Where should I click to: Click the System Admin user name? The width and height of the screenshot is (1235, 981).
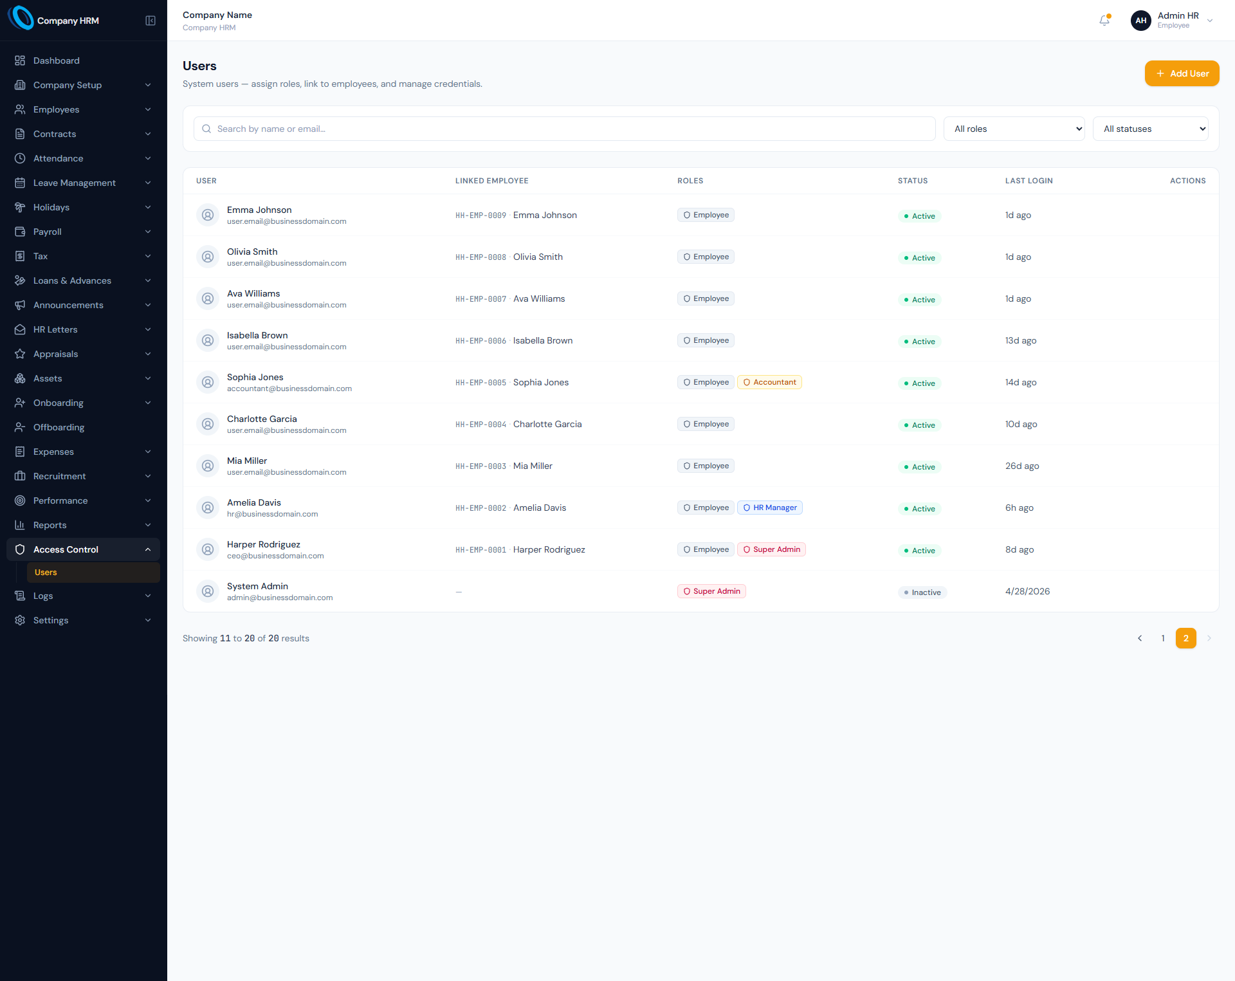(257, 586)
